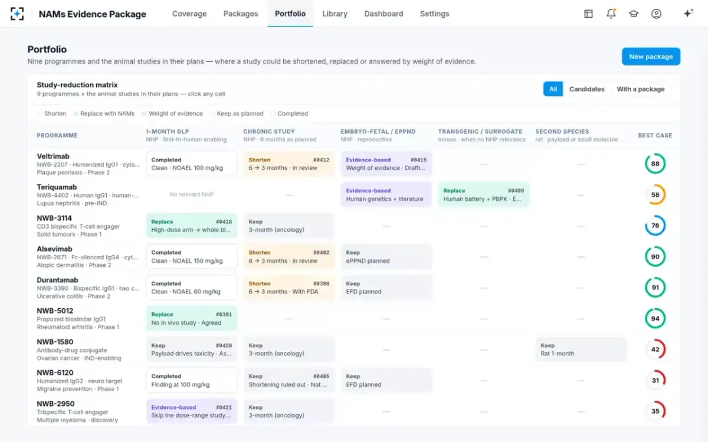The height and width of the screenshot is (442, 708).
Task: Open notifications bell
Action: click(611, 14)
